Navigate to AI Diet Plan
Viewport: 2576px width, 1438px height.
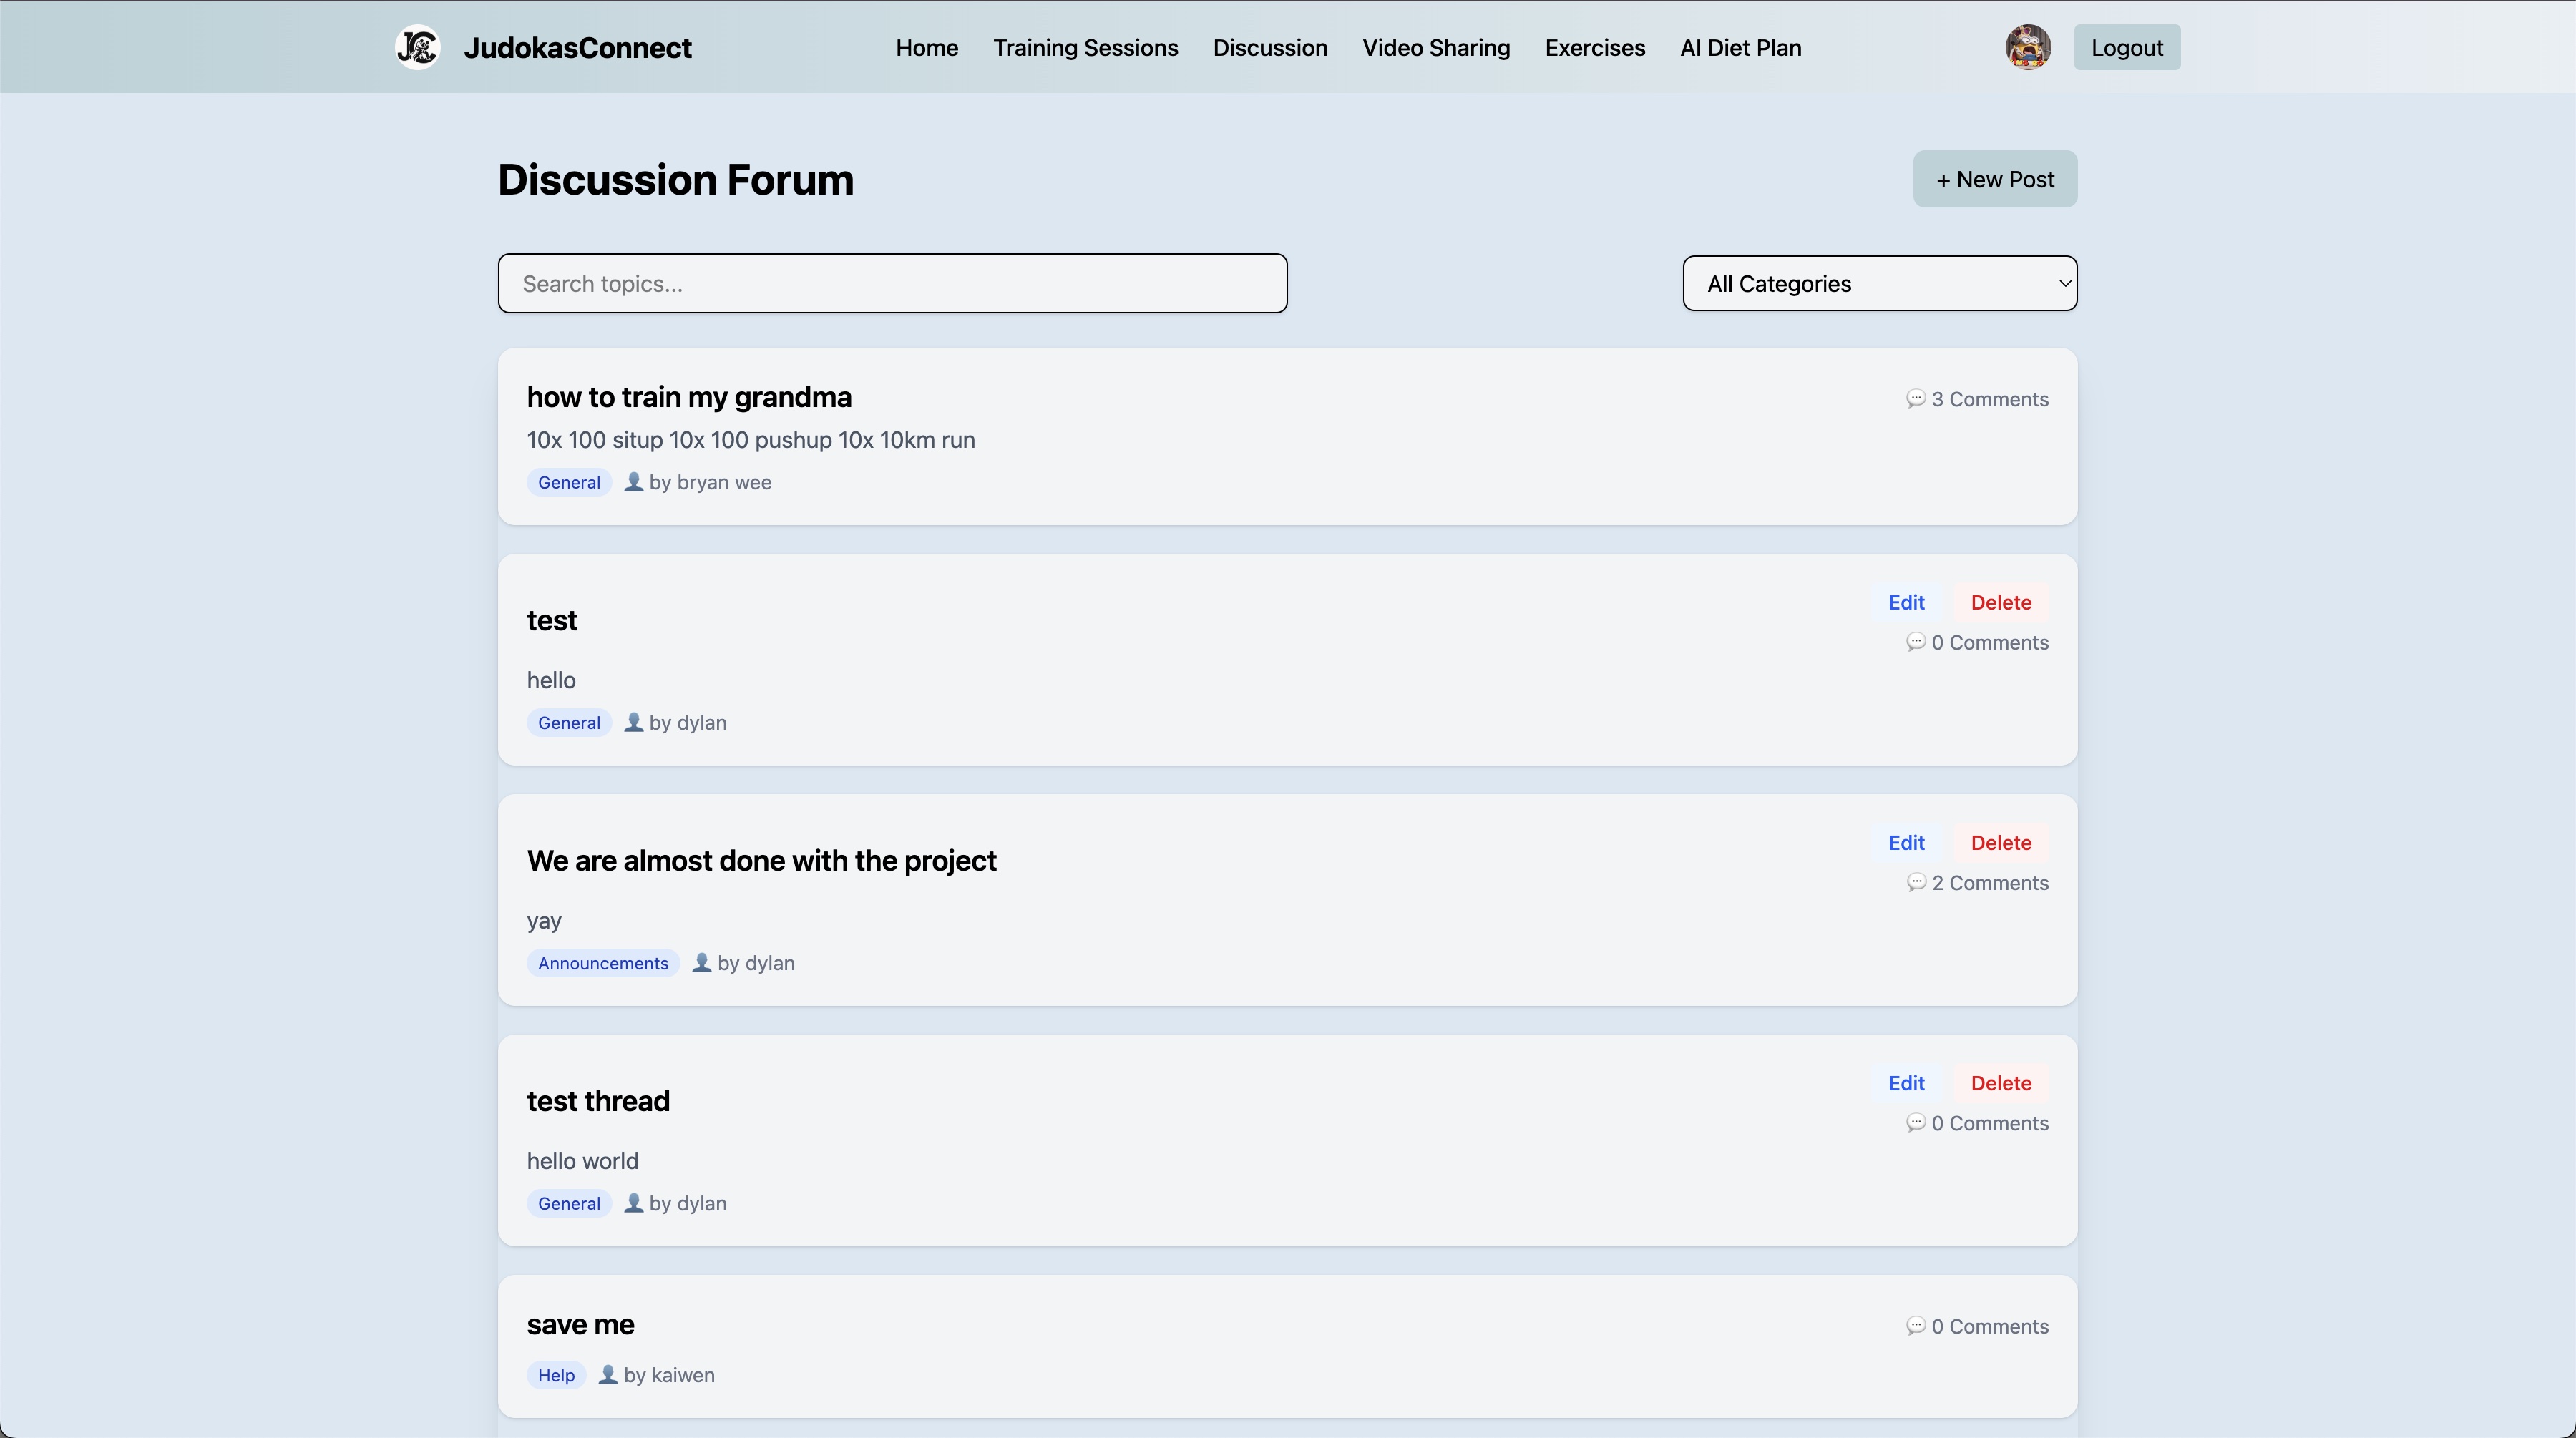[x=1740, y=48]
